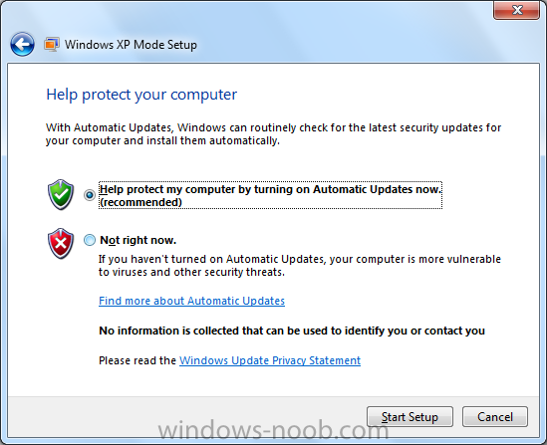Click the windows-noob.com watermark
Screen dimensions: 547x445
pyautogui.click(x=273, y=431)
